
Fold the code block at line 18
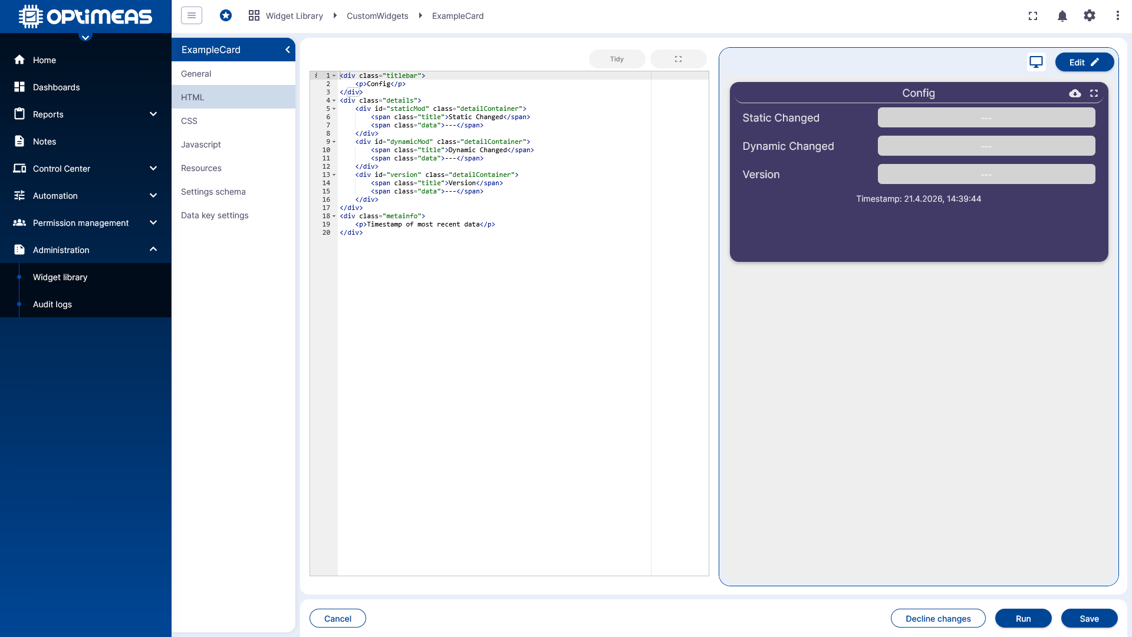334,216
